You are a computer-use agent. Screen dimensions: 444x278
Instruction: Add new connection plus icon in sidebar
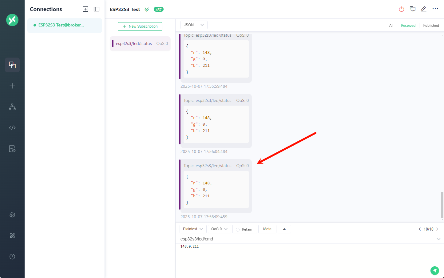(12, 86)
